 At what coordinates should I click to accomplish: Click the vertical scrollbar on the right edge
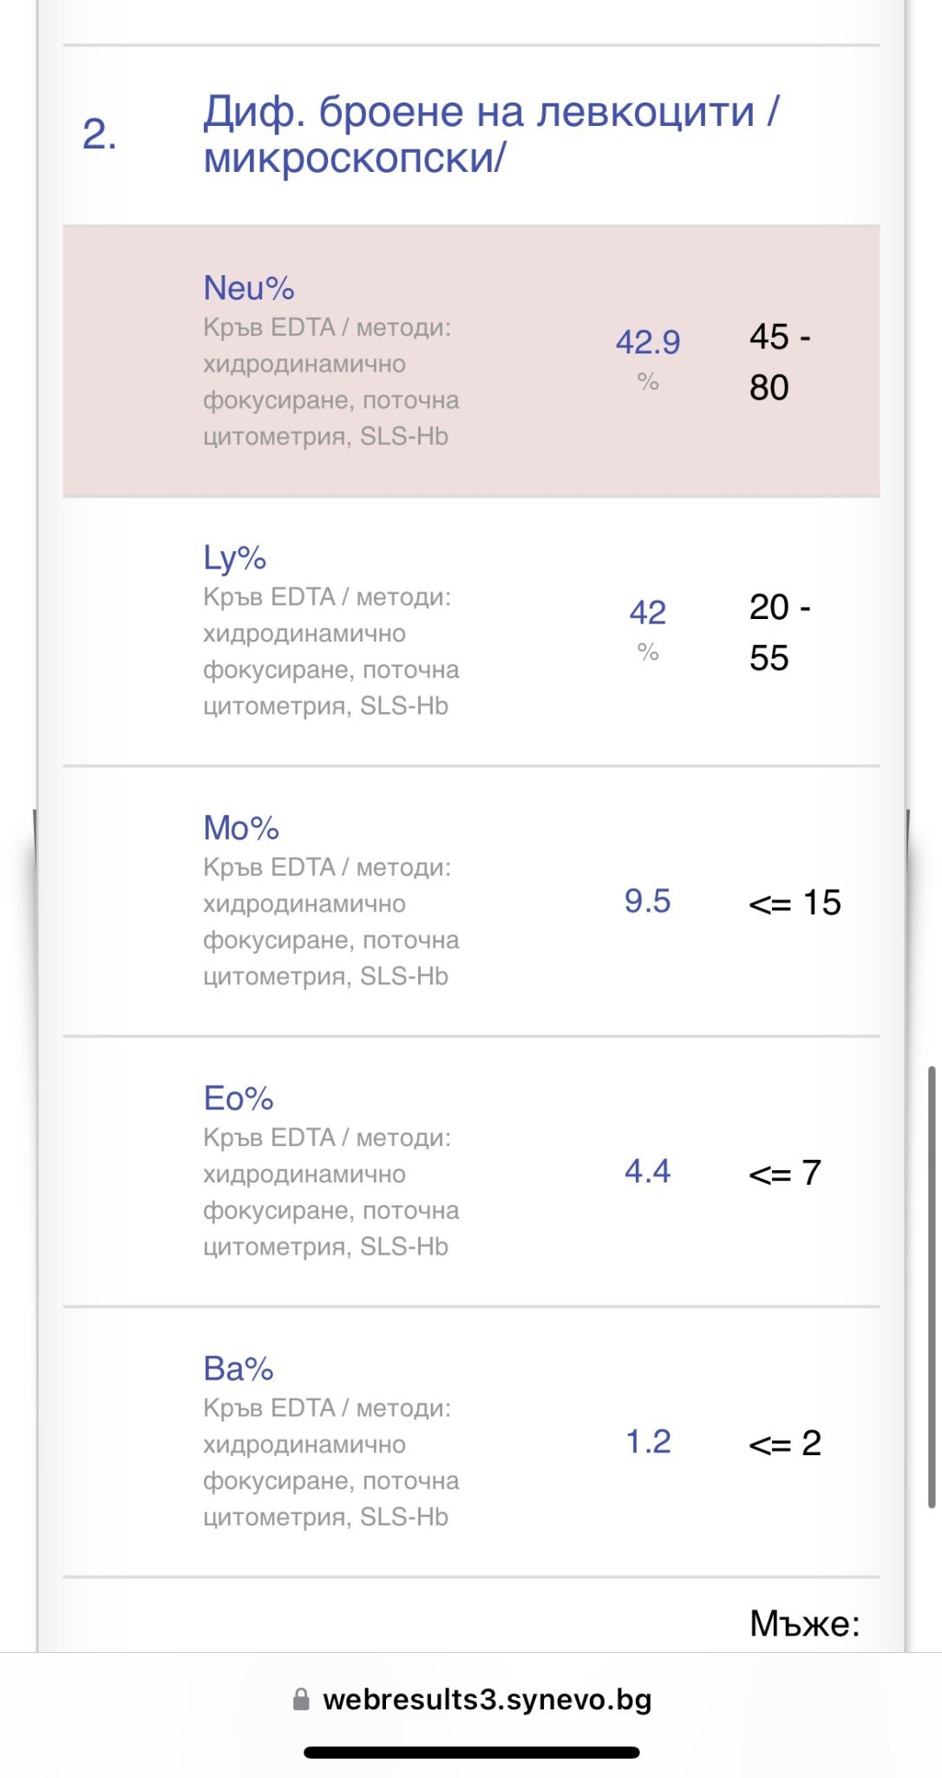932,1287
